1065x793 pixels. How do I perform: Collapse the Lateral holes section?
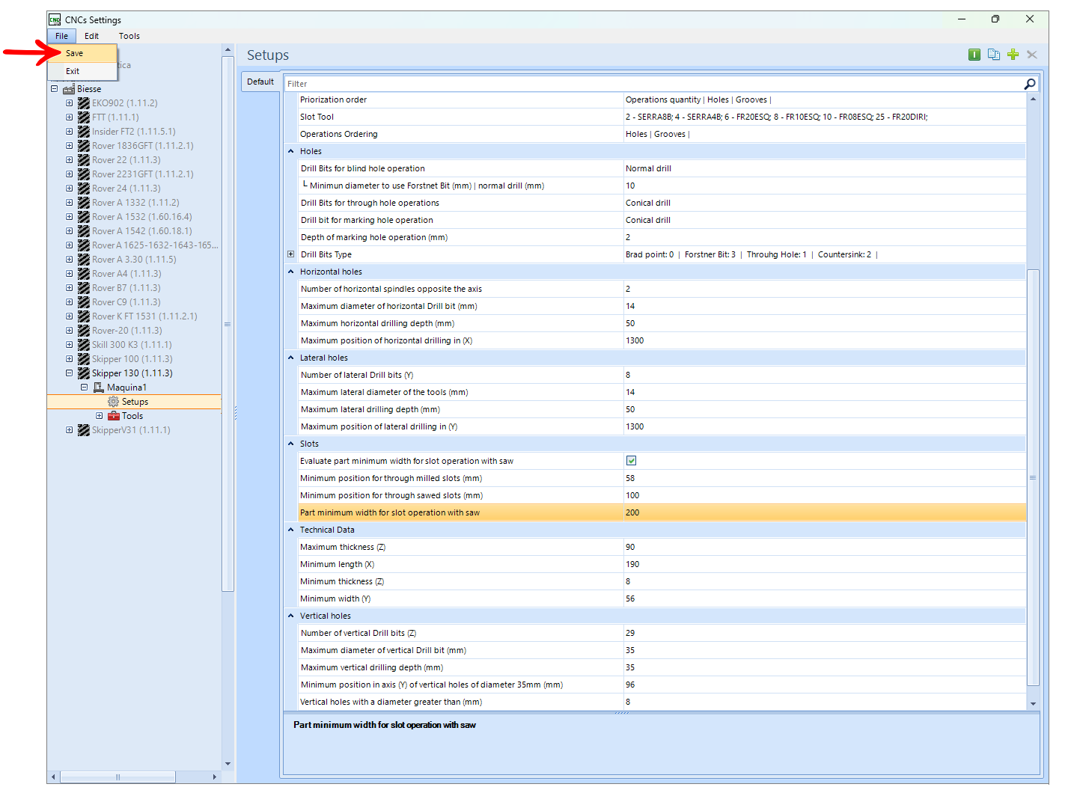(x=291, y=358)
